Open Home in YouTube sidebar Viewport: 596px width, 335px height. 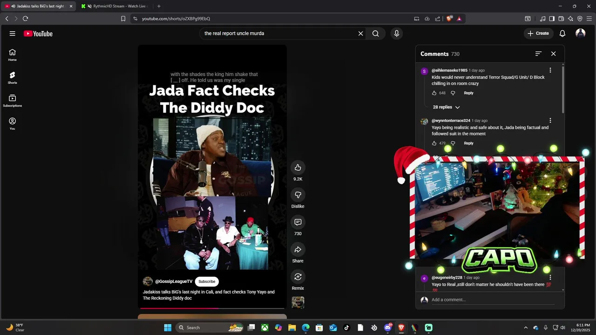coord(13,55)
